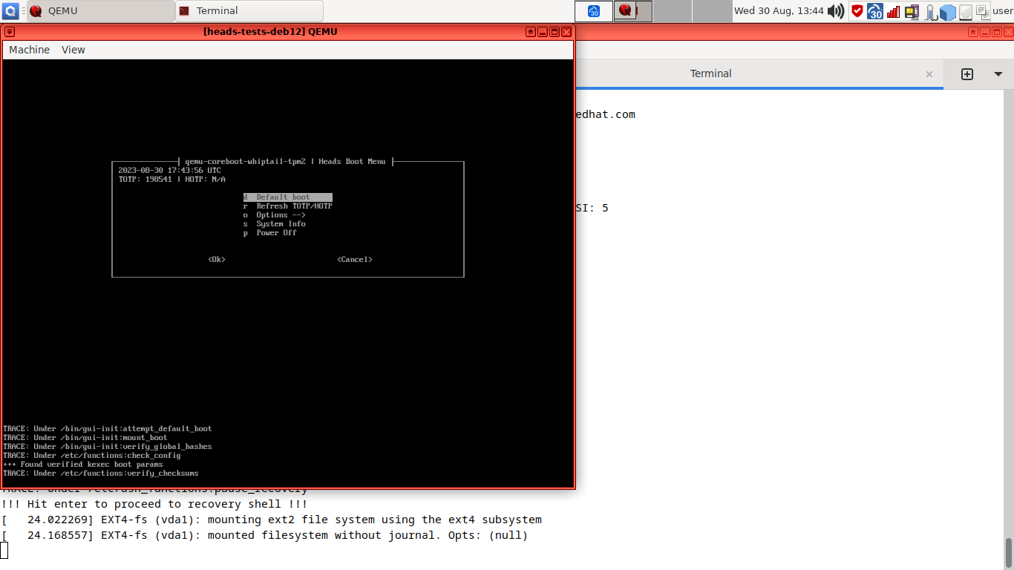Select "System Info" in Heads Boot Menu

pos(280,223)
